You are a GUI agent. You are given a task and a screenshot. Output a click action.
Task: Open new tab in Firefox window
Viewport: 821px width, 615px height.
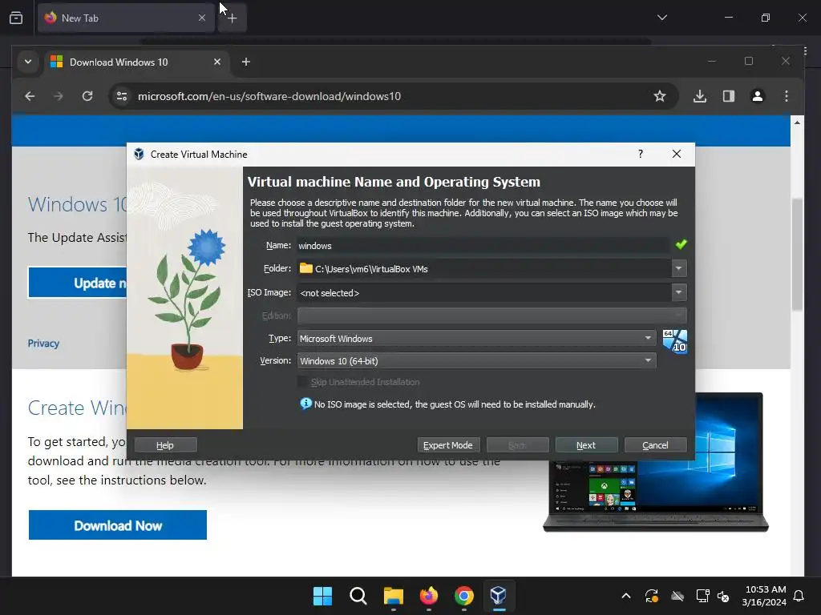coord(232,18)
